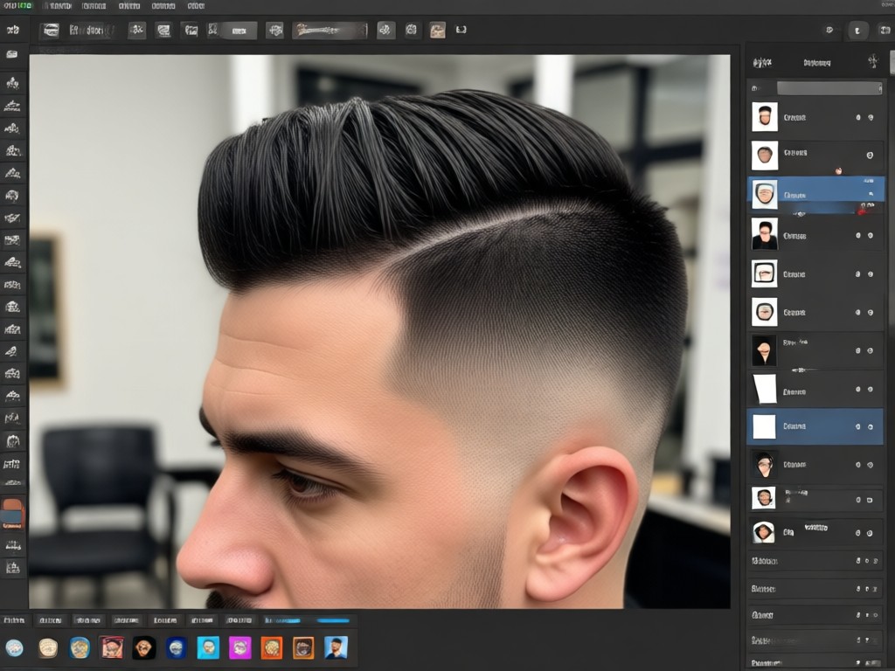Open layers panel options icon at header
The image size is (895, 671).
point(873,61)
